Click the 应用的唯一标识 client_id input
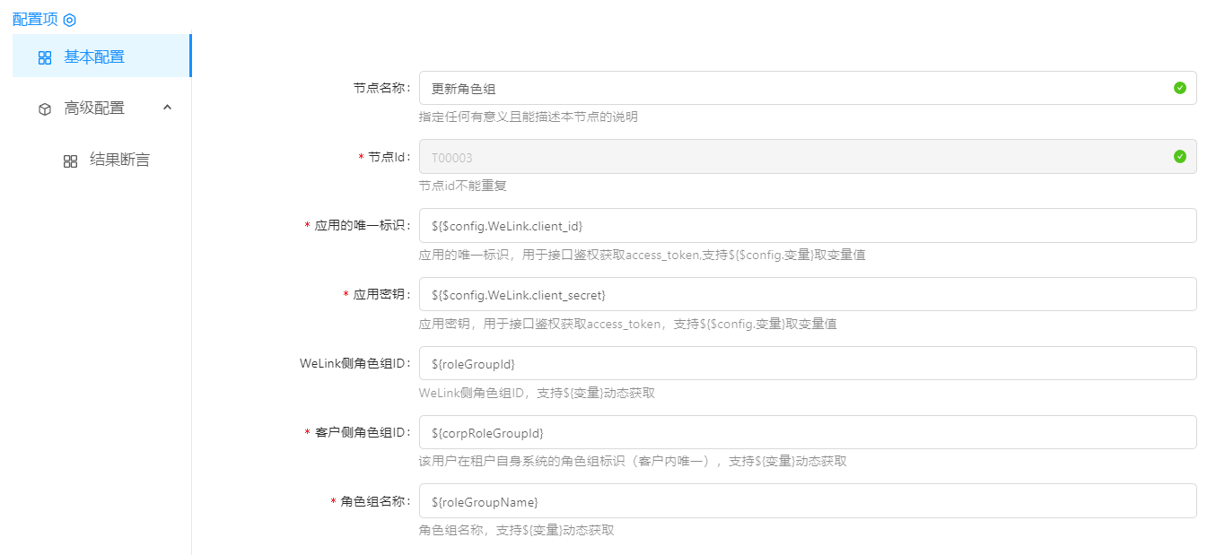 pyautogui.click(x=790, y=226)
